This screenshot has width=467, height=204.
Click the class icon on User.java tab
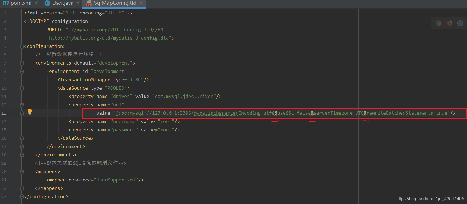(x=47, y=3)
